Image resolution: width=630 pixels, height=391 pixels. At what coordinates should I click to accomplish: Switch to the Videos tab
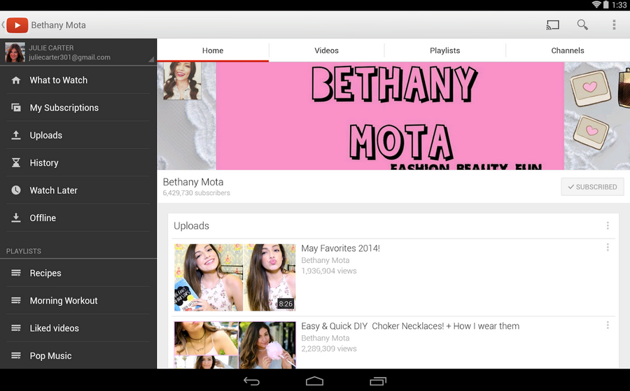[x=326, y=50]
